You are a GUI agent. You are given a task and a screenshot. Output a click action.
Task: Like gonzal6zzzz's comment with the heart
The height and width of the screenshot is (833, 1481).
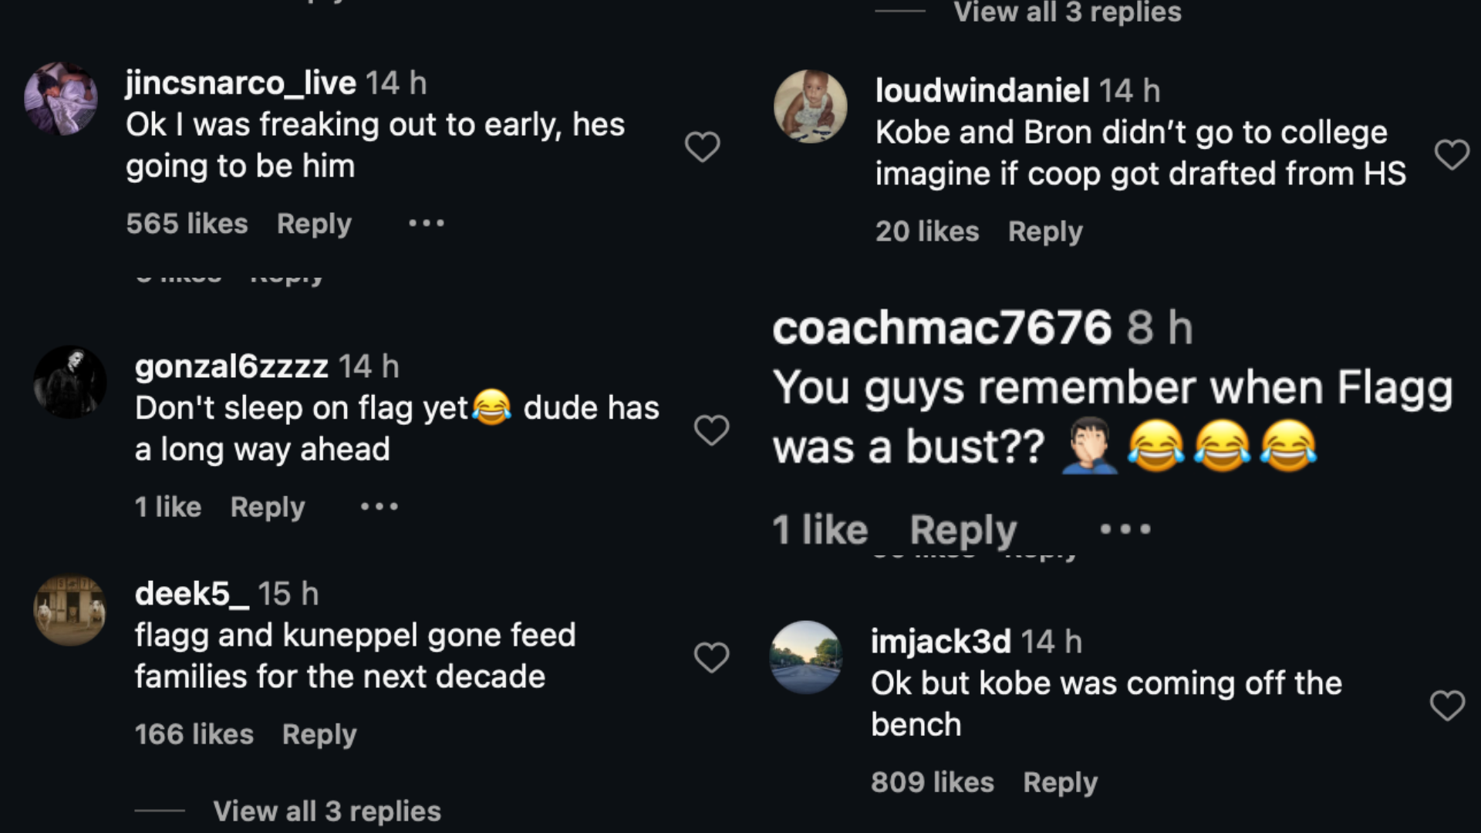click(711, 430)
